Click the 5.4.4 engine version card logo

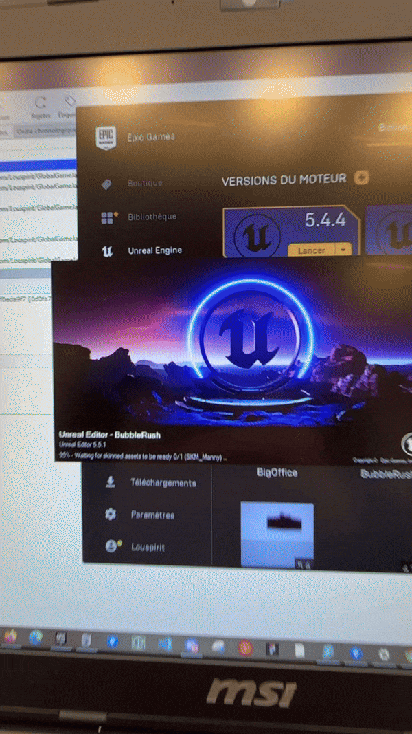pos(257,236)
